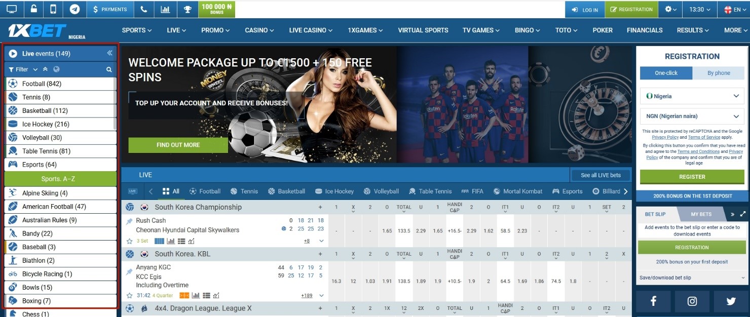Open the settings gear in top bar
This screenshot has height=317, width=750.
click(x=670, y=9)
